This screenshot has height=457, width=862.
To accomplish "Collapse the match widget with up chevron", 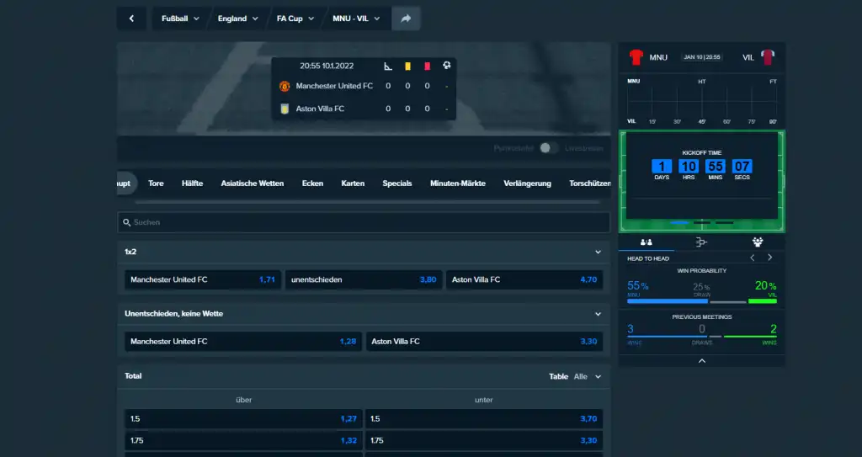I will (x=702, y=361).
